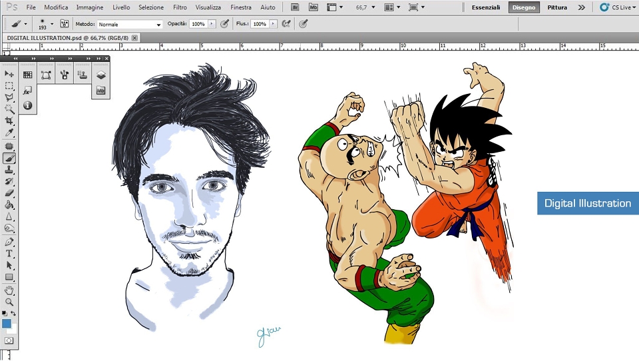The width and height of the screenshot is (639, 361).
Task: Select the Polygonal Lasso tool
Action: [x=9, y=97]
